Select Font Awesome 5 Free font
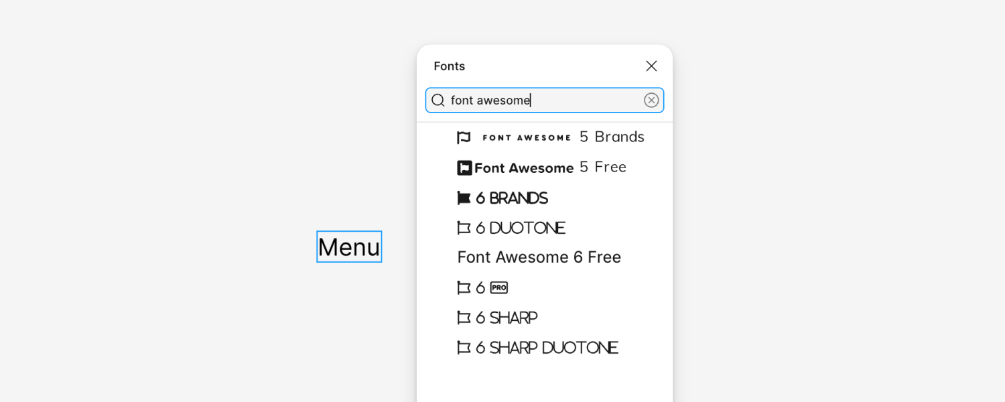1005x402 pixels. [541, 167]
